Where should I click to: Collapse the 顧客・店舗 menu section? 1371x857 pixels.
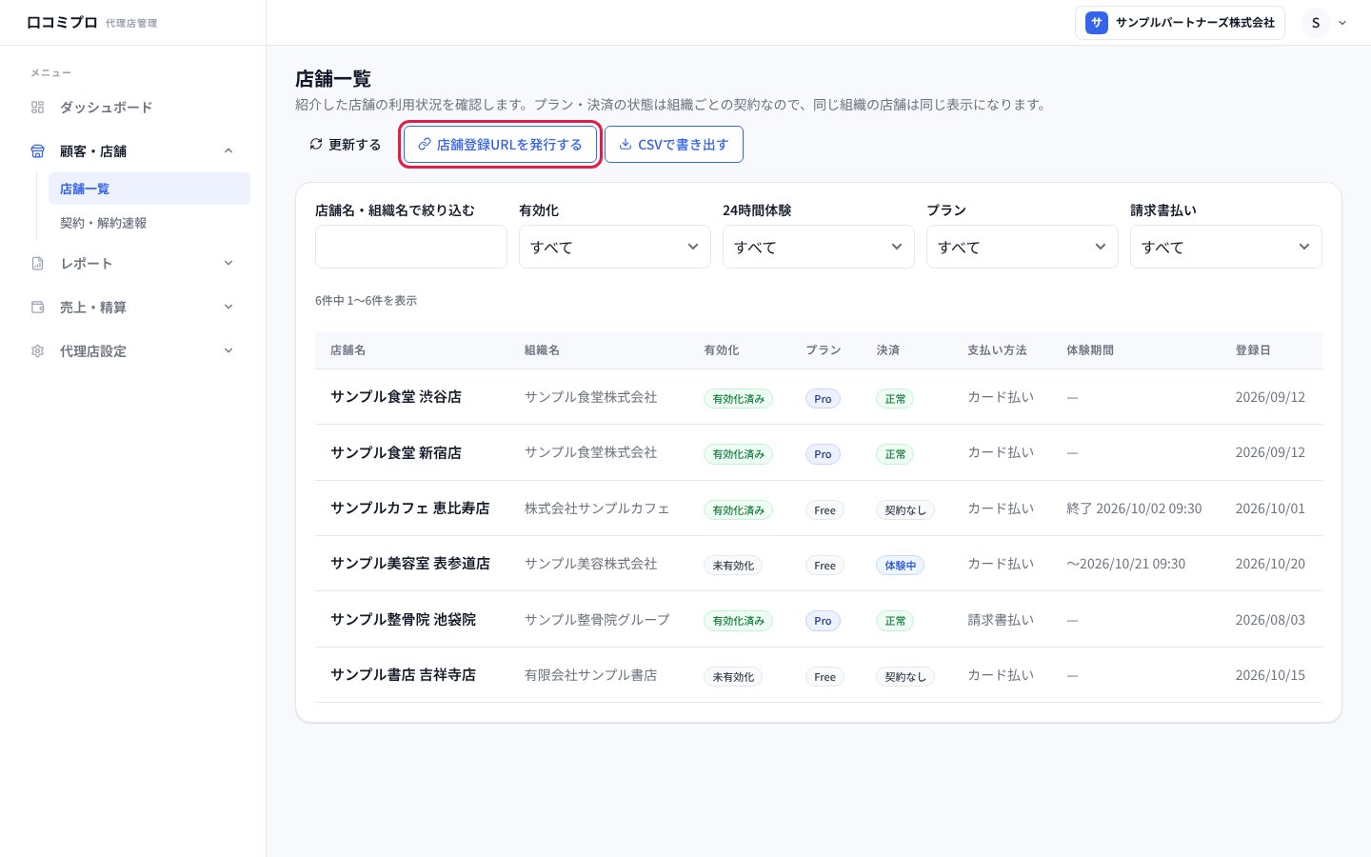pos(228,151)
